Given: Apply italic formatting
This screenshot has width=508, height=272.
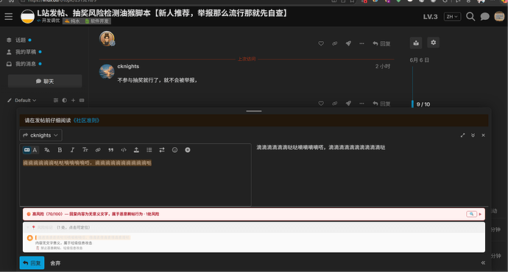Looking at the screenshot, I should coord(72,150).
